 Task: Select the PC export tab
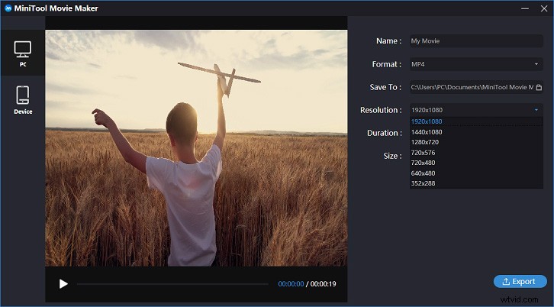click(23, 53)
